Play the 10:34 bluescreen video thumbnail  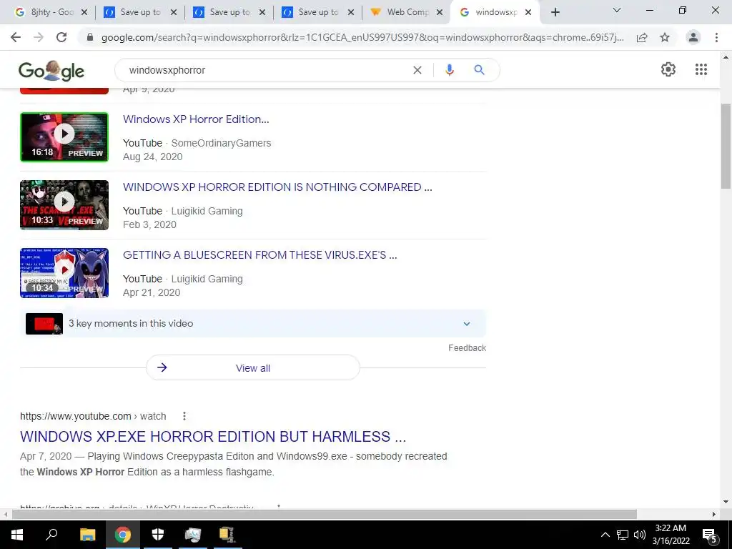(x=64, y=273)
